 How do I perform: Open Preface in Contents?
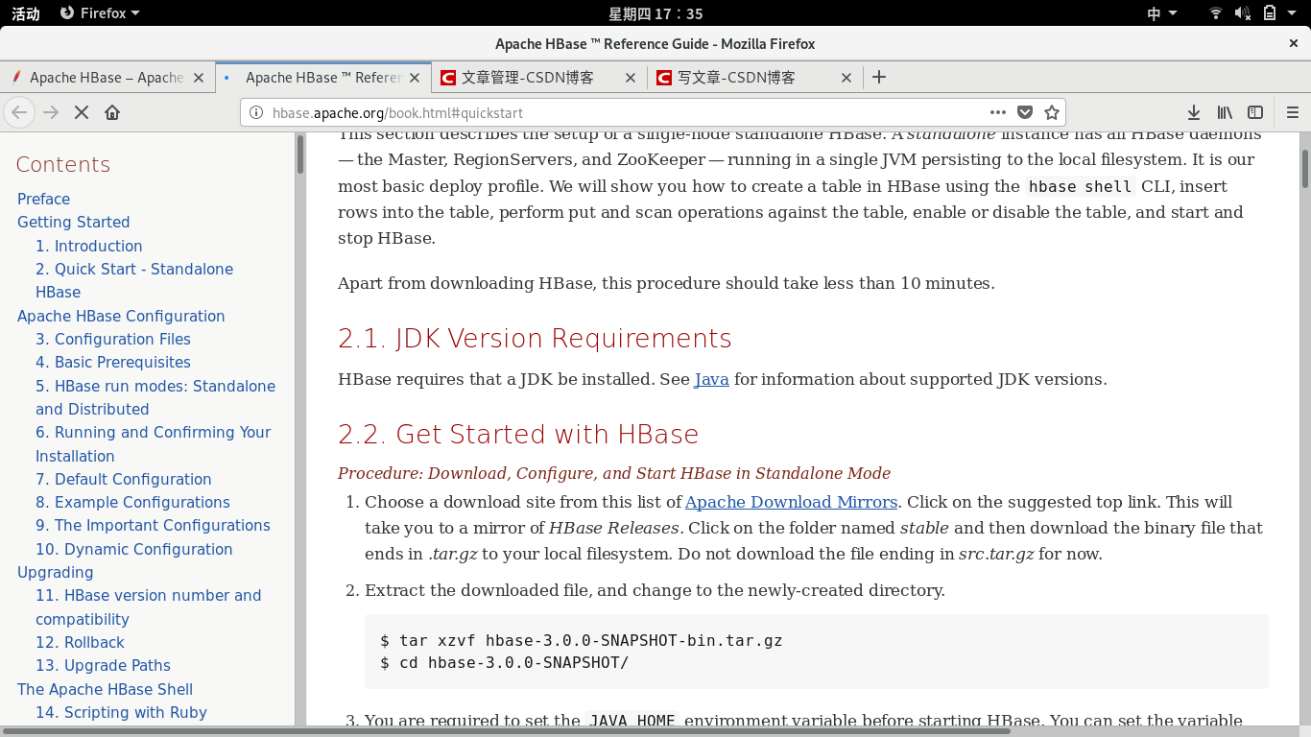[44, 199]
